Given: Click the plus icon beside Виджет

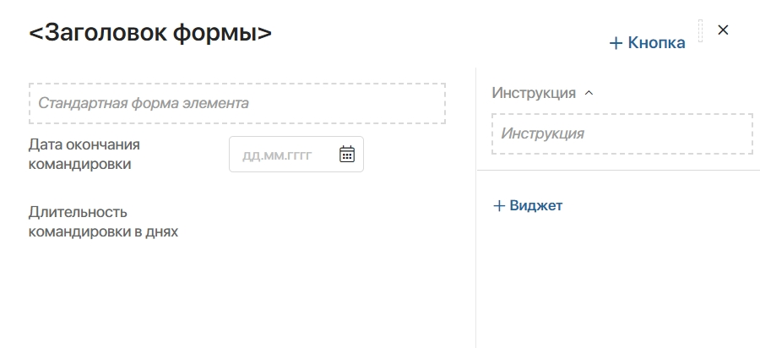Looking at the screenshot, I should (499, 205).
